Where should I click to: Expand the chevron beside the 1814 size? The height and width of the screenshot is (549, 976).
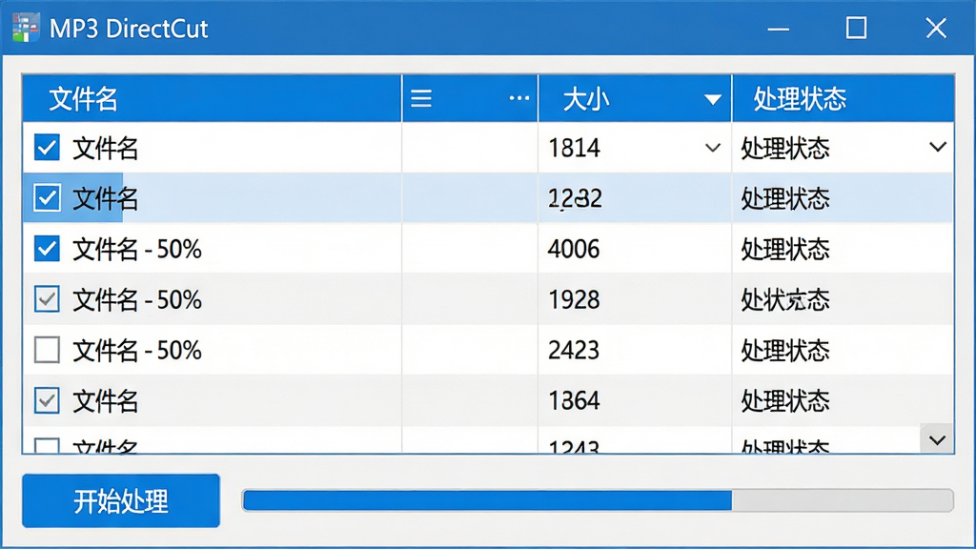(713, 148)
